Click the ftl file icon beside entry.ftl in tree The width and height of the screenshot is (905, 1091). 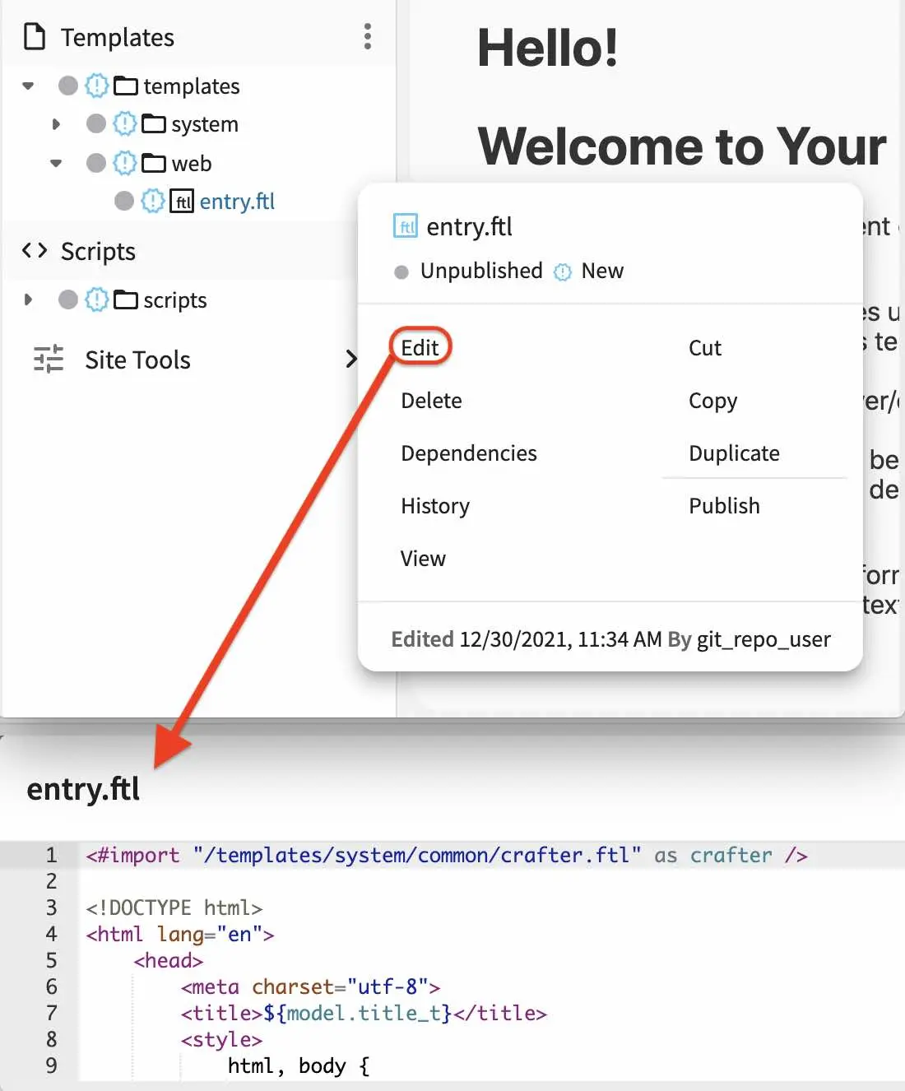[182, 201]
